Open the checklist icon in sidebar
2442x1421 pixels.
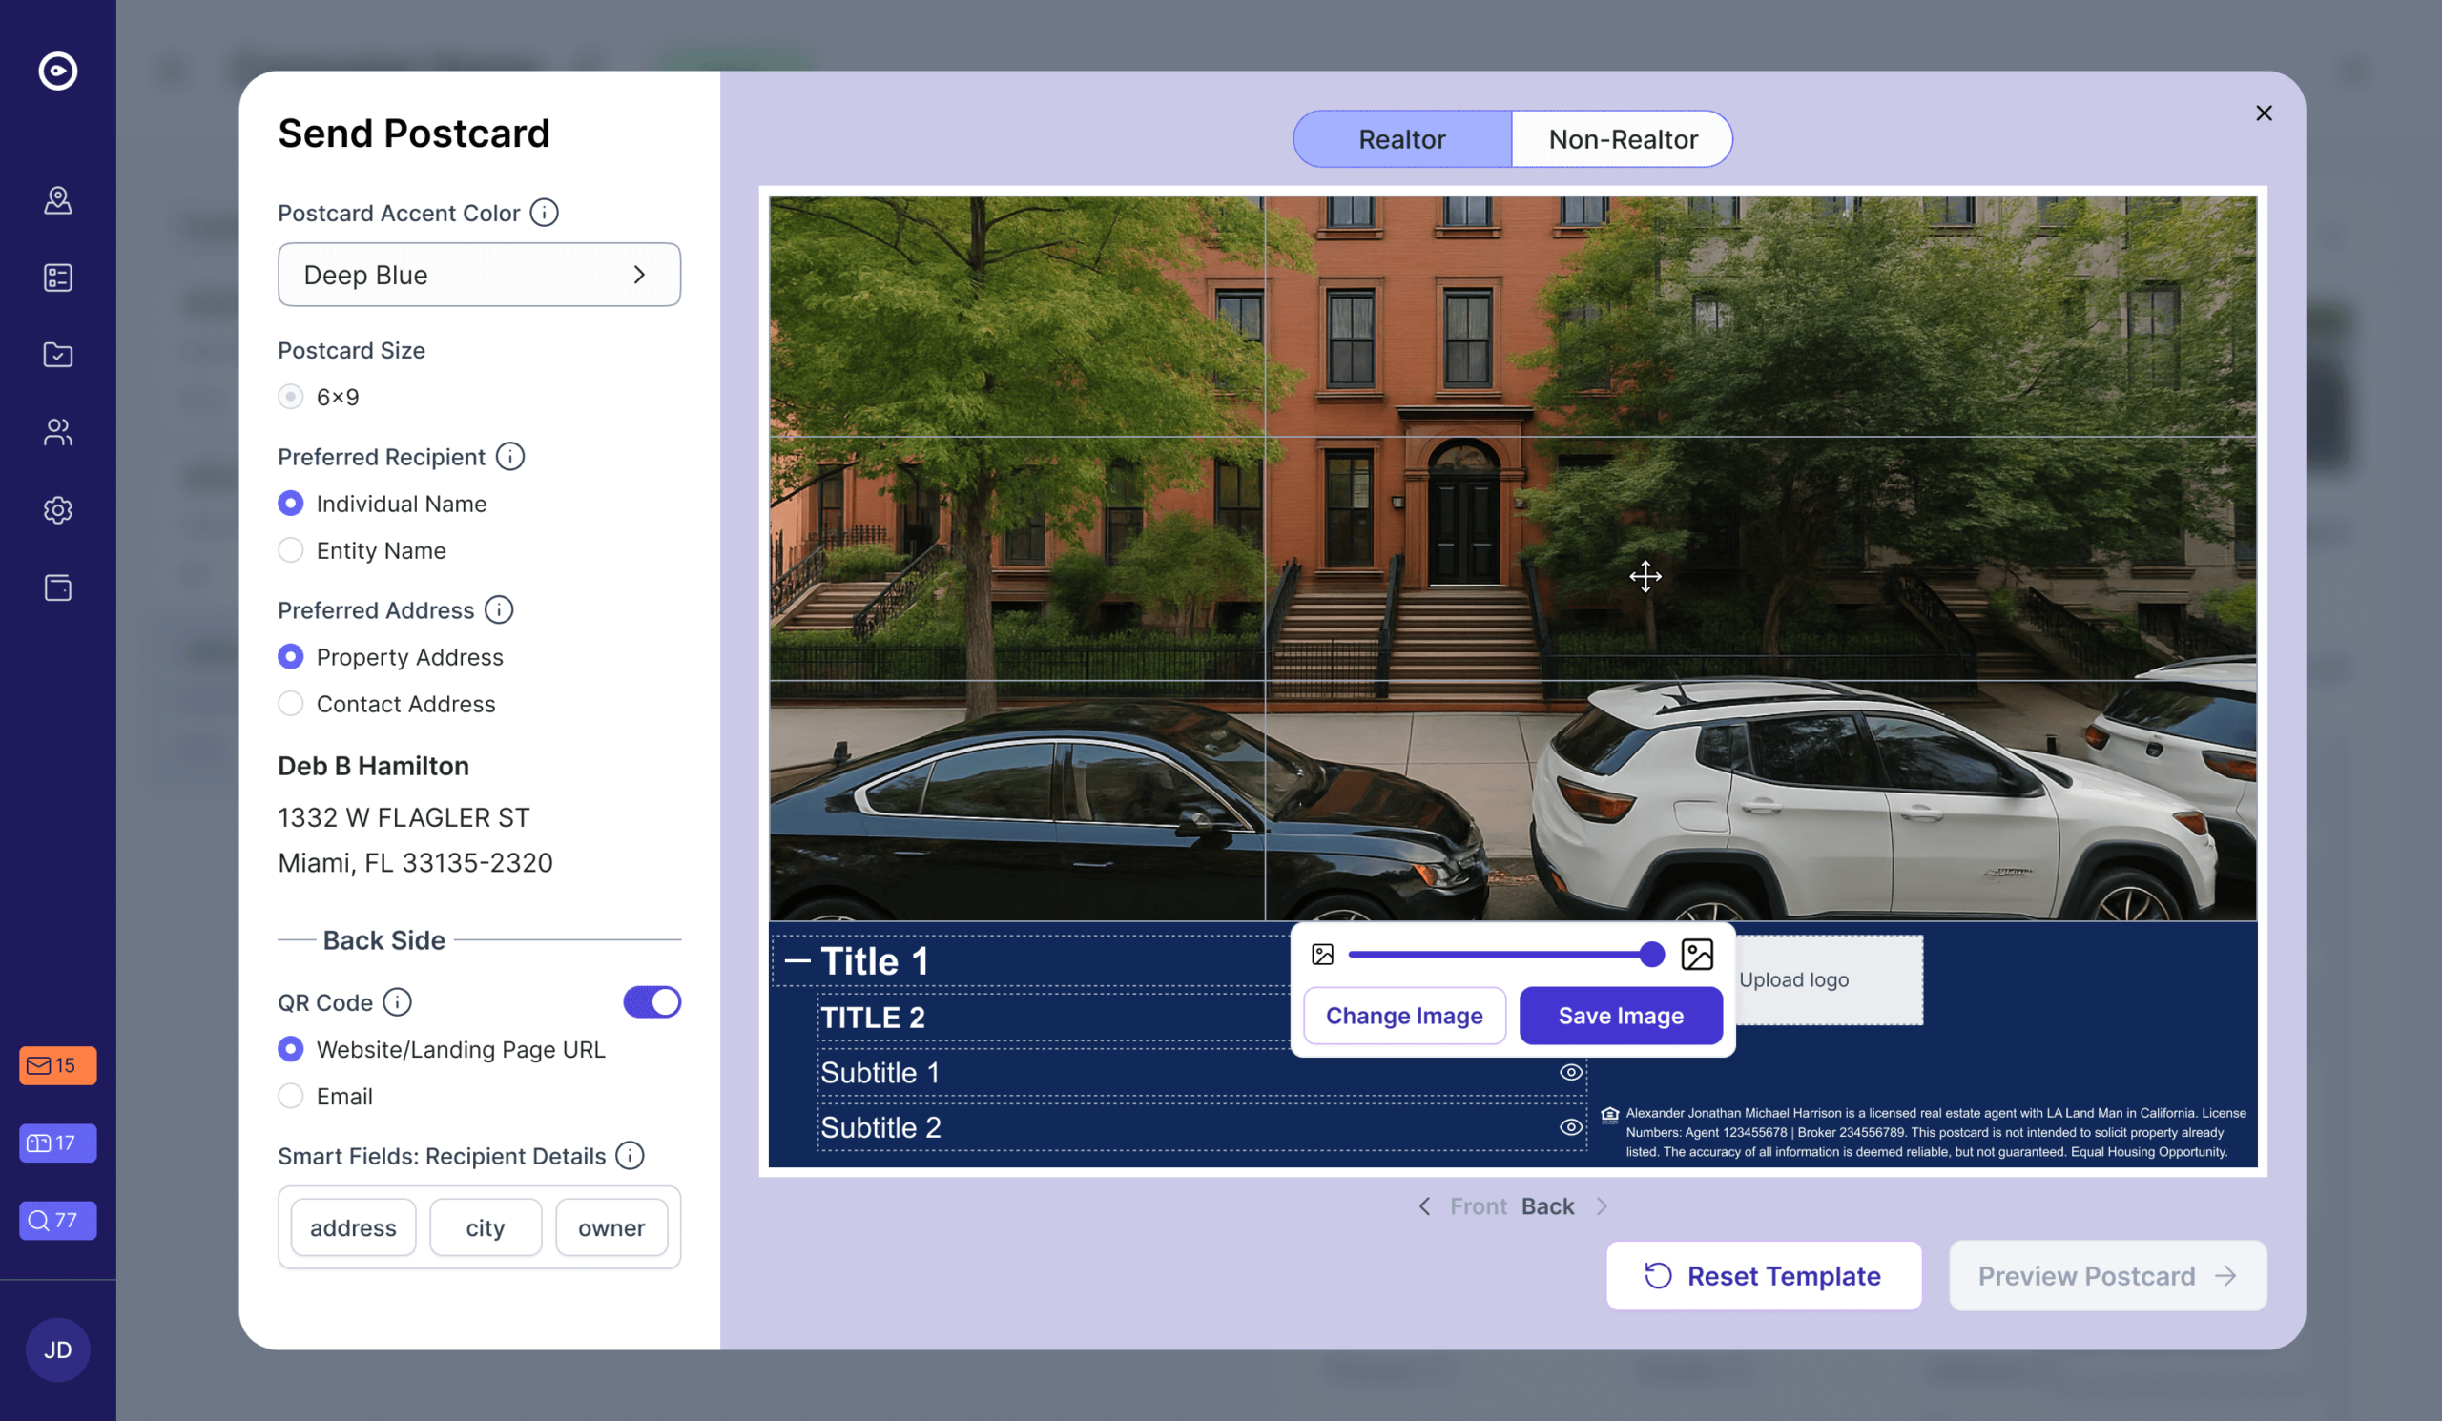coord(58,278)
